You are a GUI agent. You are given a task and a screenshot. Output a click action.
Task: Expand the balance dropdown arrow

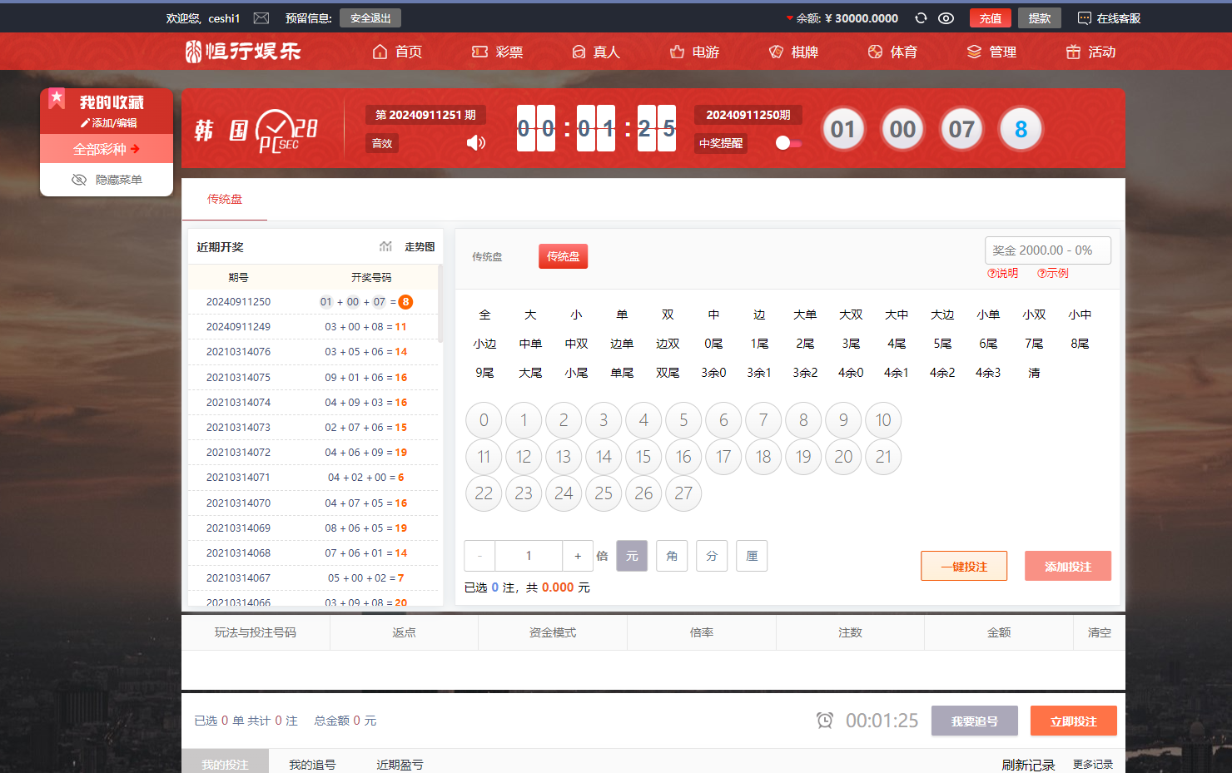coord(789,18)
